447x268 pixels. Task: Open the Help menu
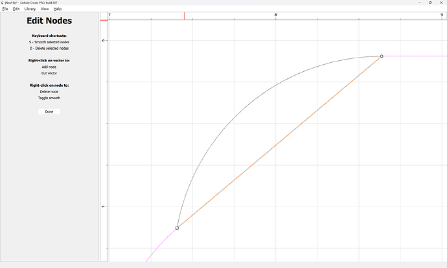pyautogui.click(x=57, y=9)
